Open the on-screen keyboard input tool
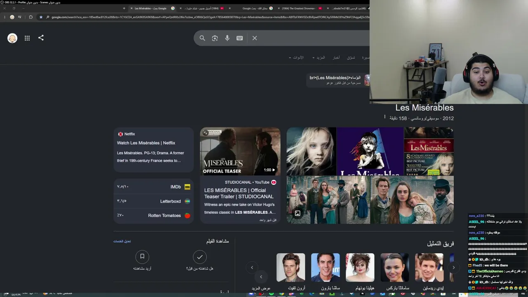 pos(240,38)
